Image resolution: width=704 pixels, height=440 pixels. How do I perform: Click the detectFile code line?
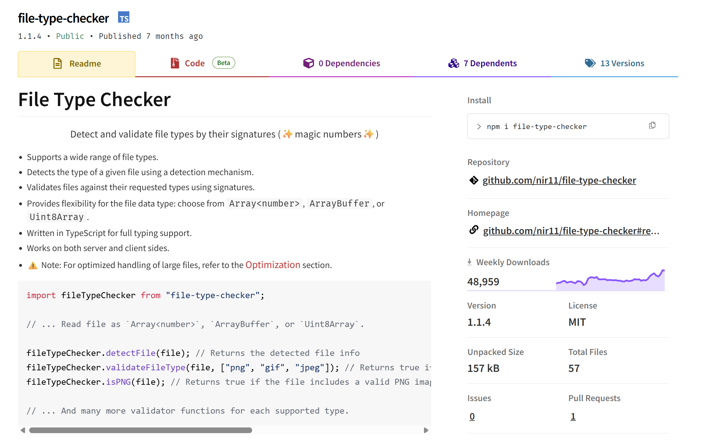coord(193,353)
